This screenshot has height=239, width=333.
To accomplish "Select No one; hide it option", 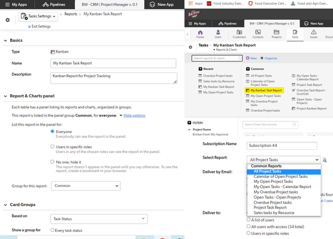I will point(52,162).
